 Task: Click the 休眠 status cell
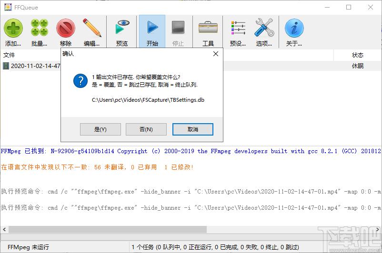(x=357, y=66)
